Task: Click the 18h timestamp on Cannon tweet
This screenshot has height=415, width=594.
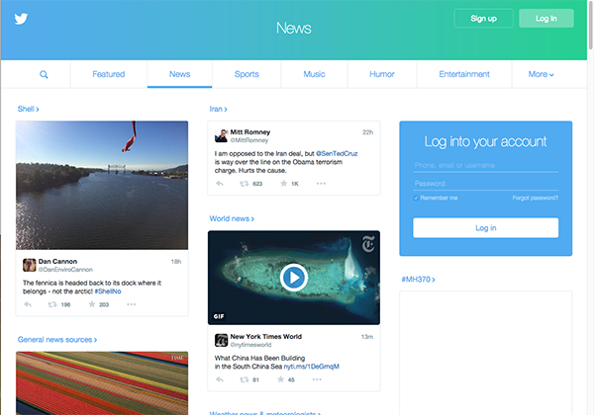Action: (x=176, y=262)
